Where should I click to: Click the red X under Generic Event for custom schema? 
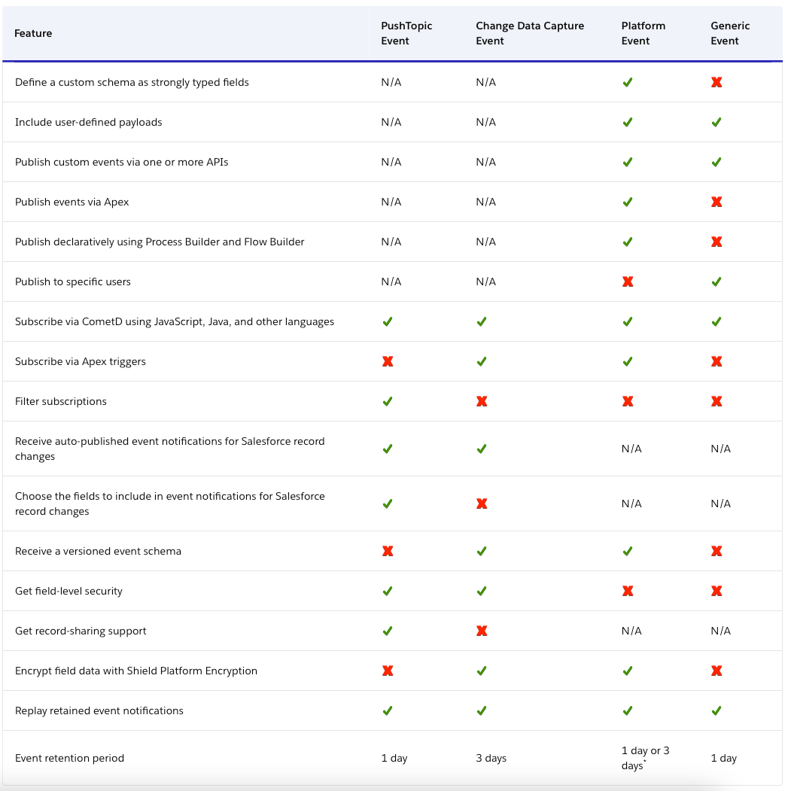point(716,82)
